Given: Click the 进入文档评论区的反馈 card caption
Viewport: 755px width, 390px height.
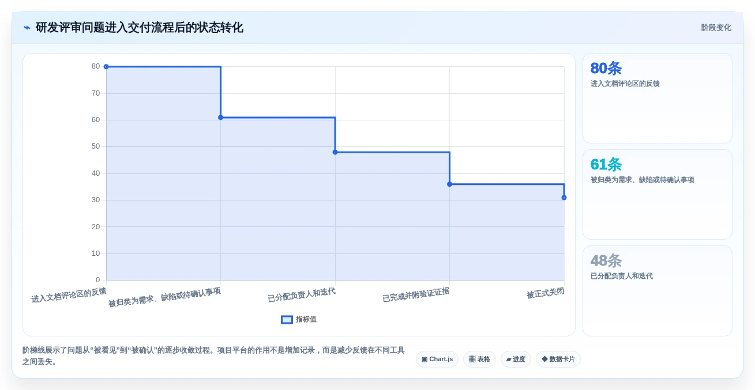Looking at the screenshot, I should click(x=625, y=84).
